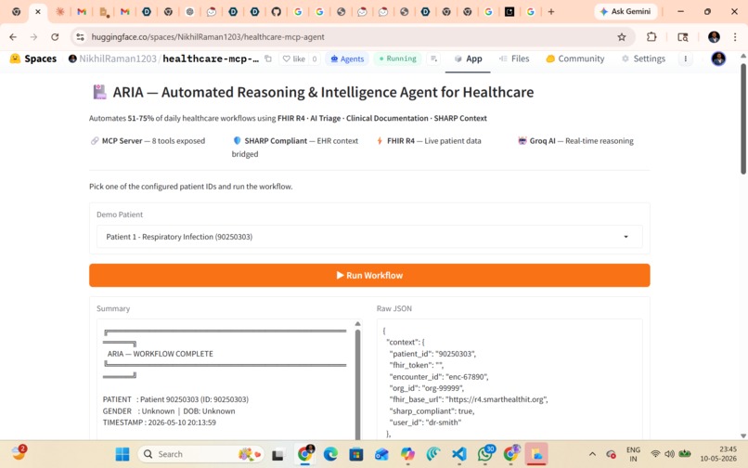Open the taskbar clock and date
Viewport: 748px width, 468px height.
tap(718, 454)
